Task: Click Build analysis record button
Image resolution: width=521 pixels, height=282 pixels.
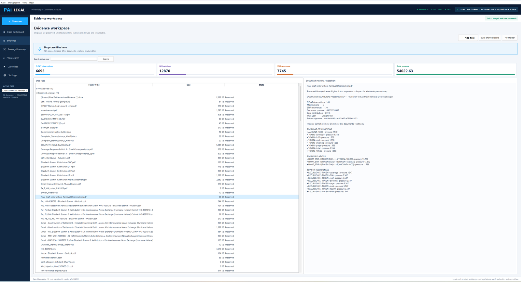Action: click(x=490, y=38)
